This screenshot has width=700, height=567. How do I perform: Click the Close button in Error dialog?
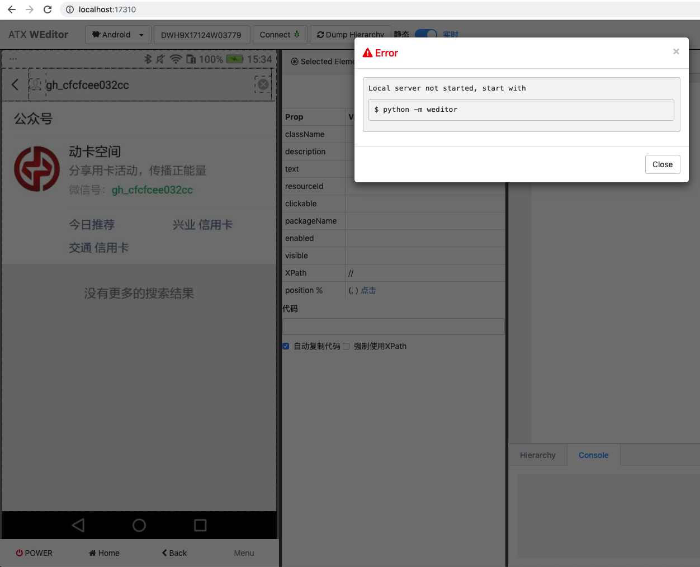[663, 164]
